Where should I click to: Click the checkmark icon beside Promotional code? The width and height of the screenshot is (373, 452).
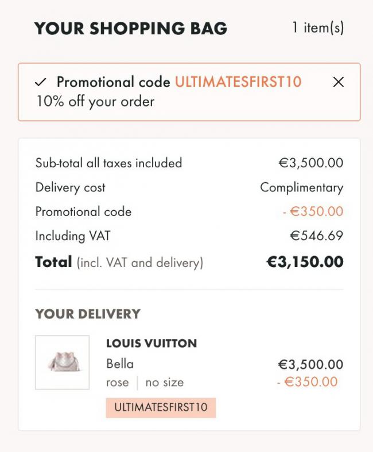tap(40, 82)
